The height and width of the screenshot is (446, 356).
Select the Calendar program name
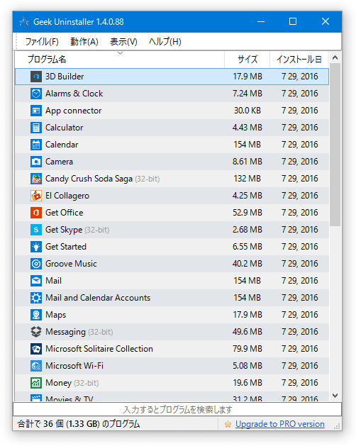click(x=62, y=145)
